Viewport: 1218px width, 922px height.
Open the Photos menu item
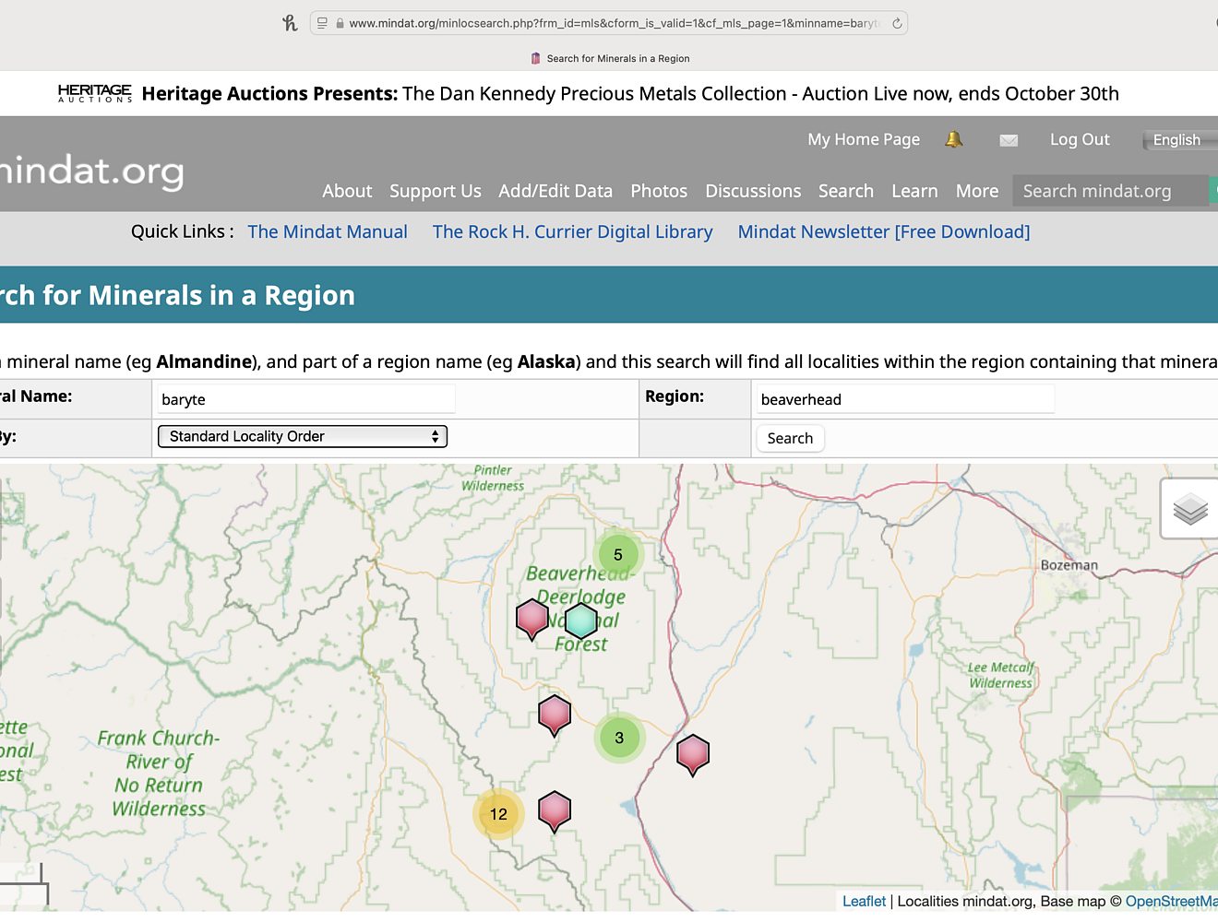click(x=658, y=191)
